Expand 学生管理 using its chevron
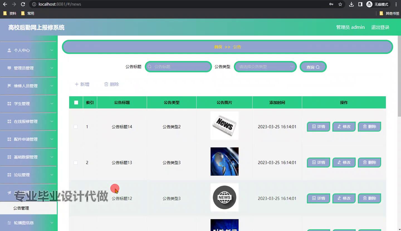 (x=52, y=104)
